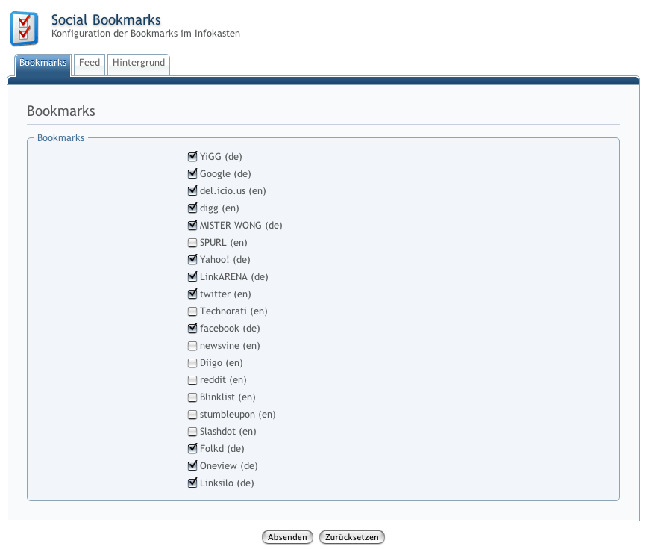Enable the stumbleupon (en) bookmark
The width and height of the screenshot is (649, 549).
192,415
